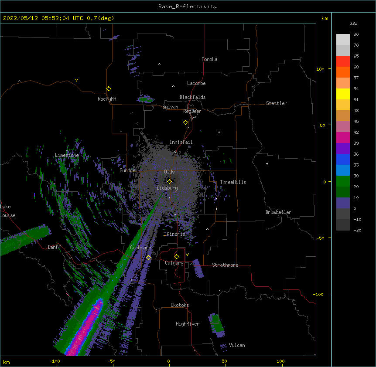Screen dimensions: 376x367
Task: Select the yellow diamond marker above Calgary label
Action: 177,257
